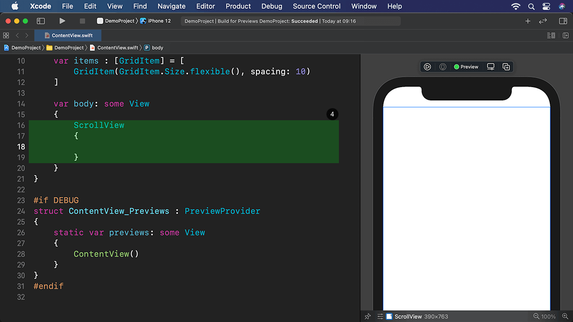Viewport: 573px width, 322px height.
Task: Open the related items grid menu
Action: pyautogui.click(x=6, y=36)
